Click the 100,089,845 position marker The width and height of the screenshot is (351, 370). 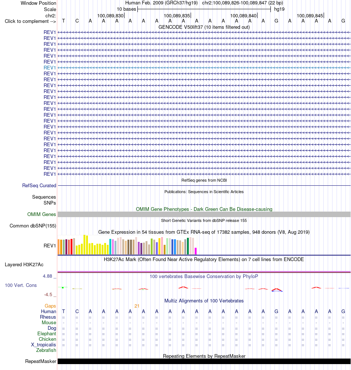pyautogui.click(x=310, y=16)
